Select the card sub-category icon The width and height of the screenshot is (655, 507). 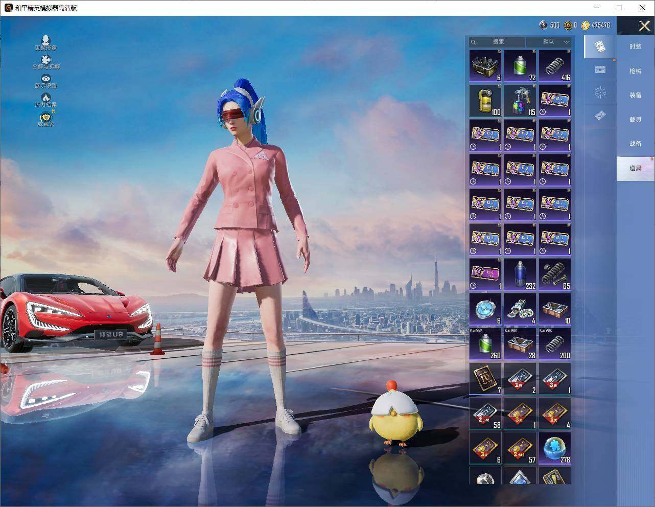coord(600,47)
